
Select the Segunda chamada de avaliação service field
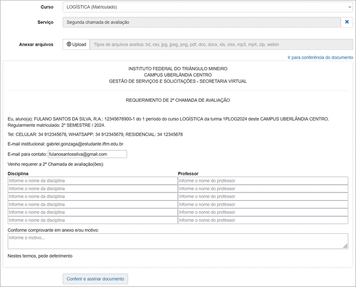[x=202, y=22]
